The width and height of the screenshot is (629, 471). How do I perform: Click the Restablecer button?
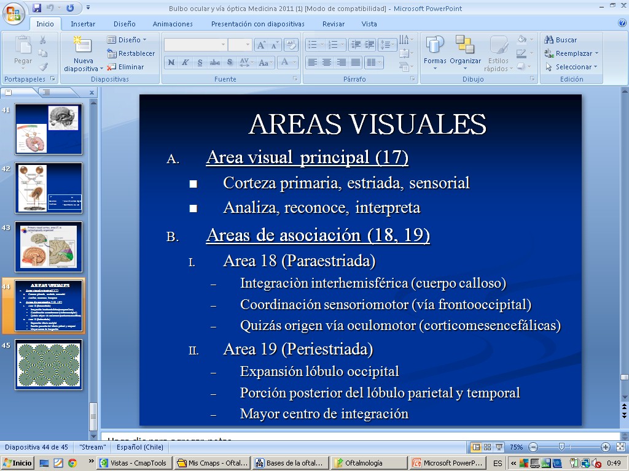click(x=131, y=53)
